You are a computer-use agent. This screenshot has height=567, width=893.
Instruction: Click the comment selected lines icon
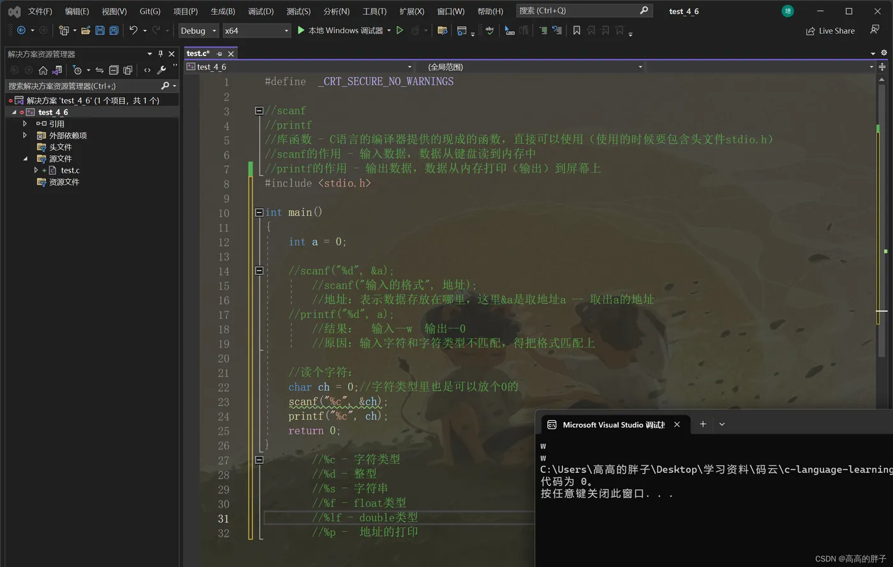coord(543,30)
